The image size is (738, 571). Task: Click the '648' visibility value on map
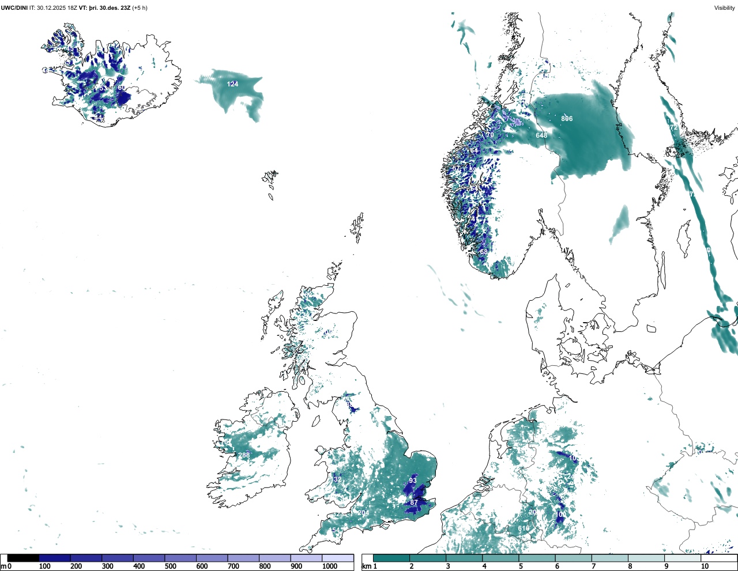coord(541,136)
